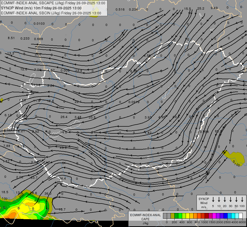The height and width of the screenshot is (227, 247).
Task: Select the 9.49 value label
Action: (214, 8)
